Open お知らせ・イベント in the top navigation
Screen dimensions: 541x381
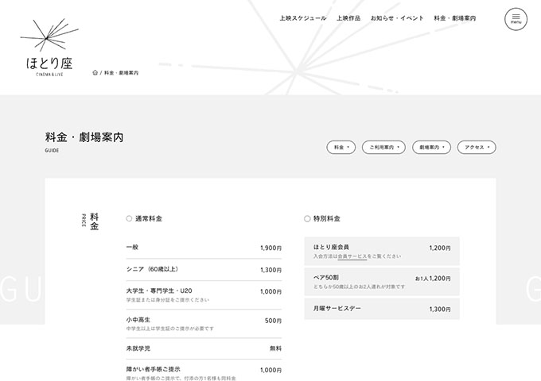397,18
